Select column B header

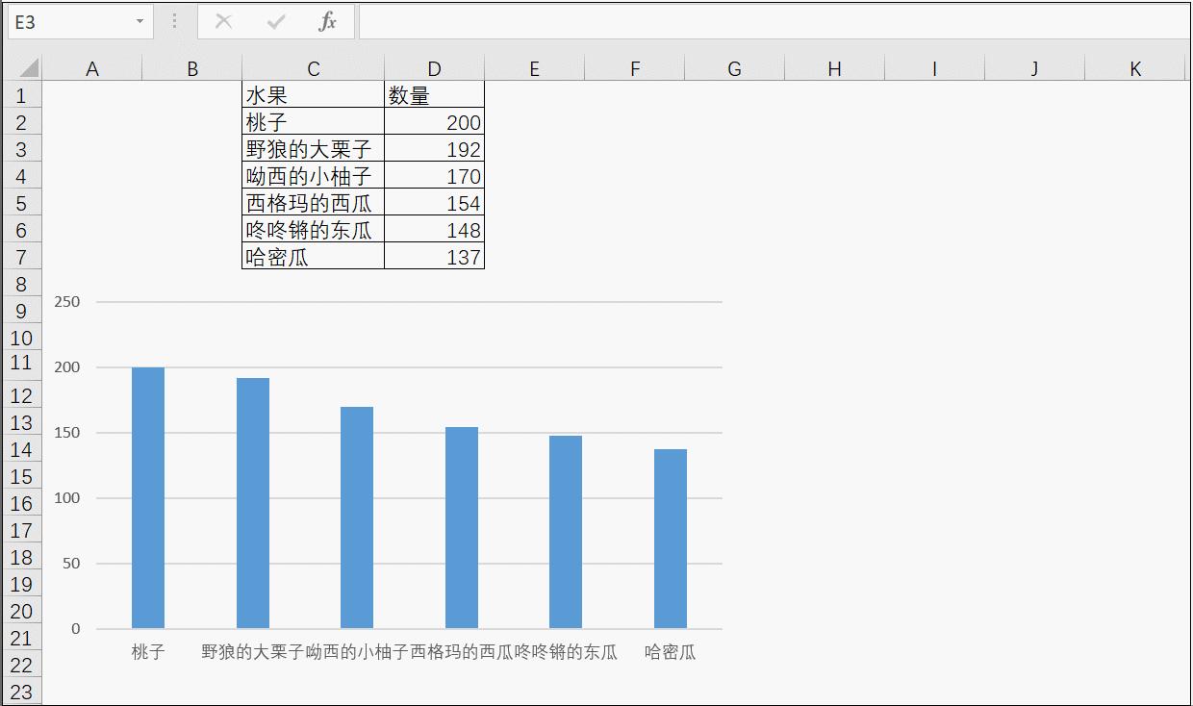[192, 68]
